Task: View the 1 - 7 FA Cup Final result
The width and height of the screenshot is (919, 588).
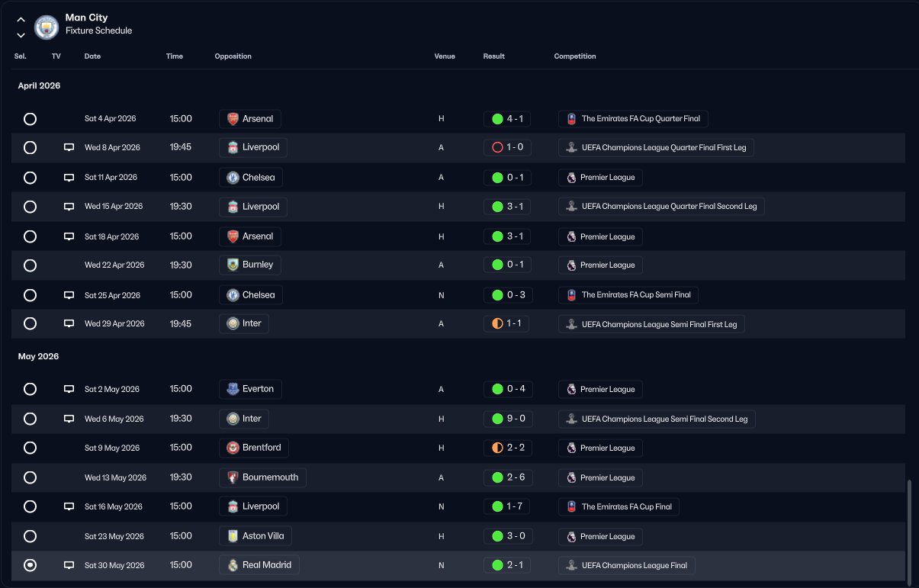Action: click(x=507, y=506)
